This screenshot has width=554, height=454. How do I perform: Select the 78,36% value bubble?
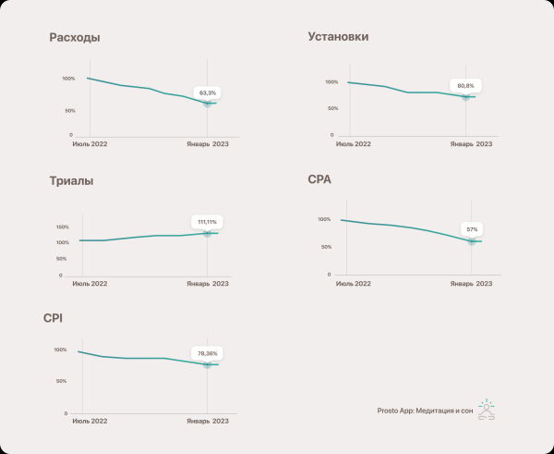tap(207, 354)
